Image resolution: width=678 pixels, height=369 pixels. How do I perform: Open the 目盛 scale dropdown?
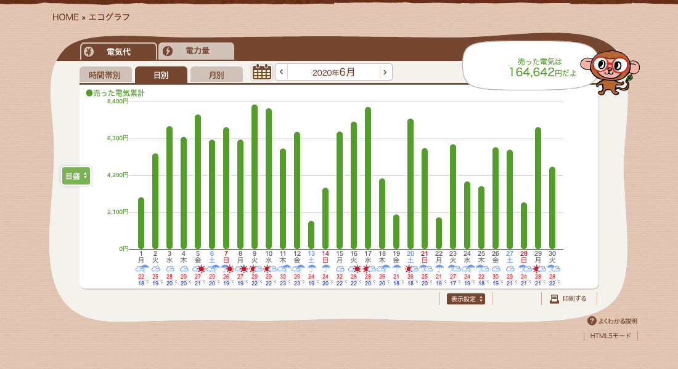pyautogui.click(x=76, y=176)
